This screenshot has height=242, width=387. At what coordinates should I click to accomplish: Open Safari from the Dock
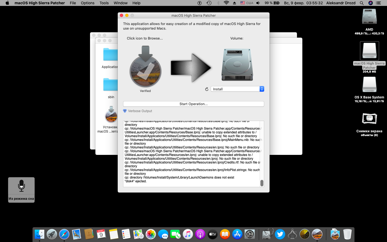(64, 234)
